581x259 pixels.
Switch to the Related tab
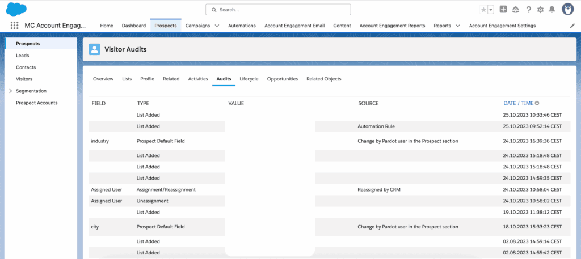[171, 79]
